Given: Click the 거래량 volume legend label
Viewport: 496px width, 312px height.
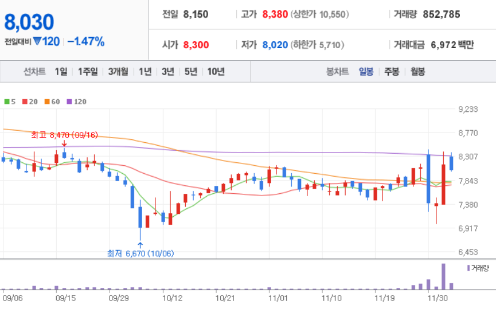Looking at the screenshot, I should pyautogui.click(x=480, y=268).
